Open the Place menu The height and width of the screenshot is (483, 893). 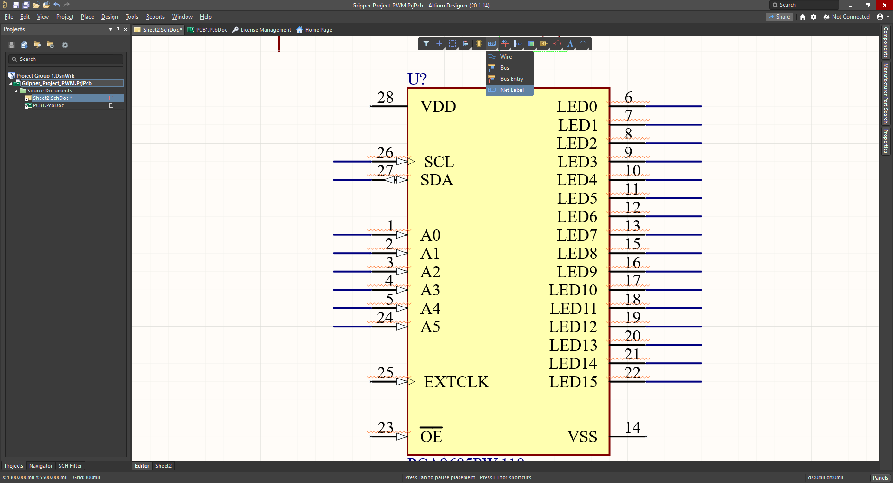pos(87,17)
